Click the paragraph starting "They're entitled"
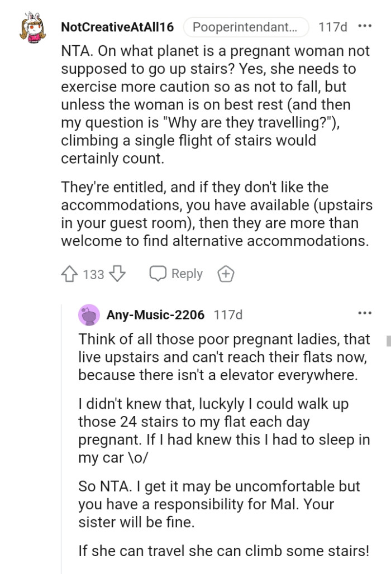 tap(216, 214)
